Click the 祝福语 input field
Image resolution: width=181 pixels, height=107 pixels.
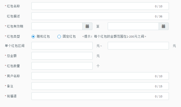pos(100,96)
